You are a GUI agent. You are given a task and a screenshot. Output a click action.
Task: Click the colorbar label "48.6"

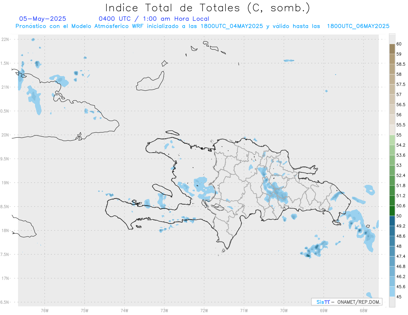tap(401, 236)
